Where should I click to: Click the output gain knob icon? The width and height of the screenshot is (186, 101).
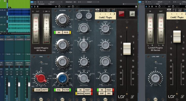tap(73, 6)
